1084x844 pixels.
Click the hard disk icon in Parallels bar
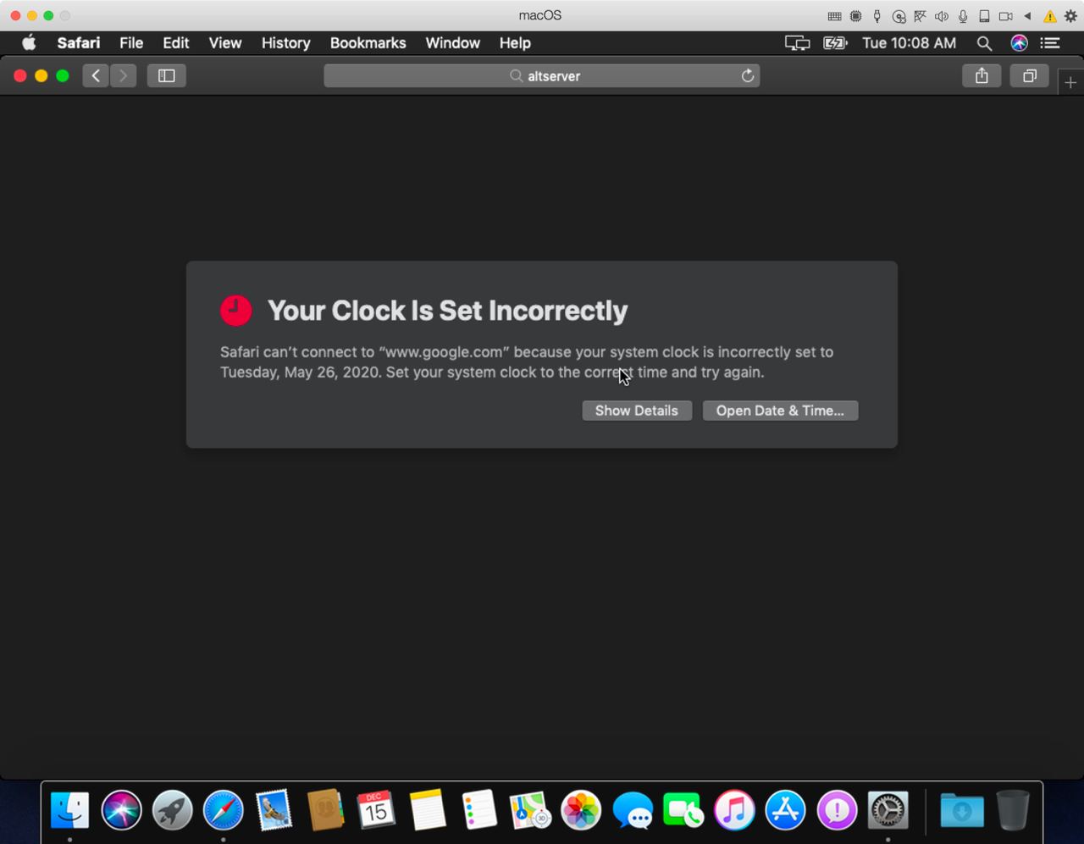[984, 16]
